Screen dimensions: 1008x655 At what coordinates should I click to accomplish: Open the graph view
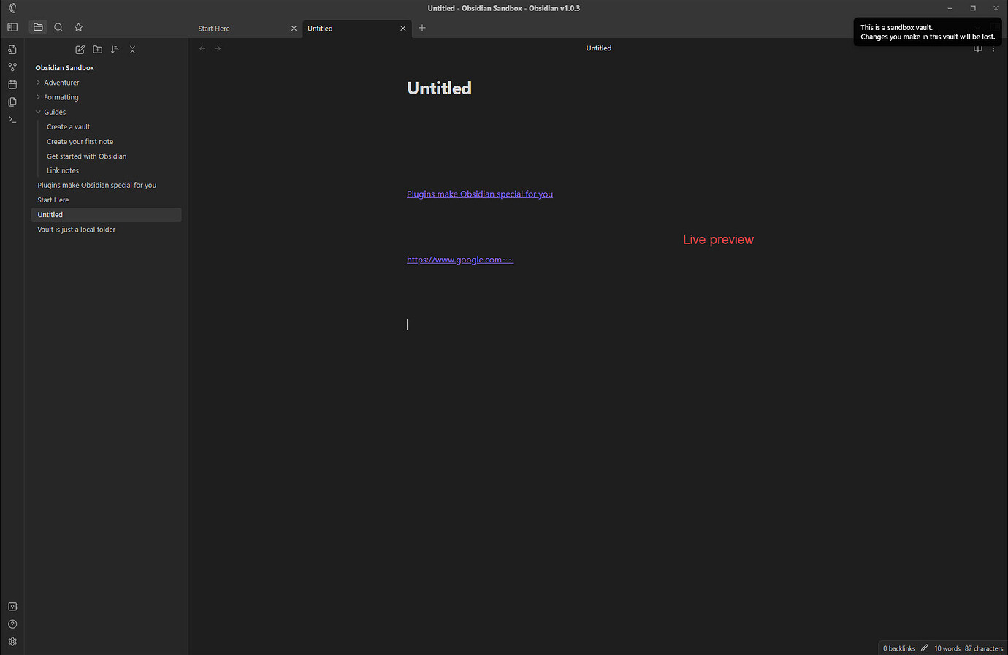point(12,67)
